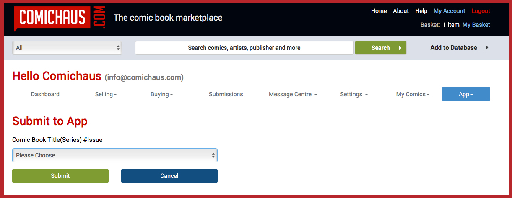Screen dimensions: 512x198
Task: Go to the Home page link
Action: (x=379, y=11)
